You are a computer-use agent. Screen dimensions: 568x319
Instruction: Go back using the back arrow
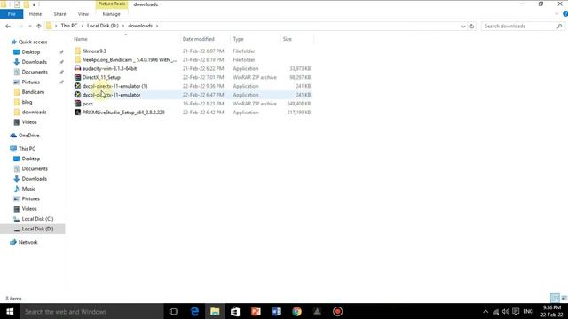pyautogui.click(x=8, y=26)
